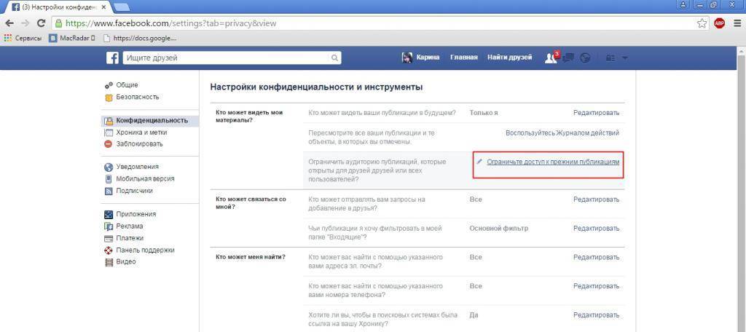Open friend requests notifications icon

(x=551, y=58)
